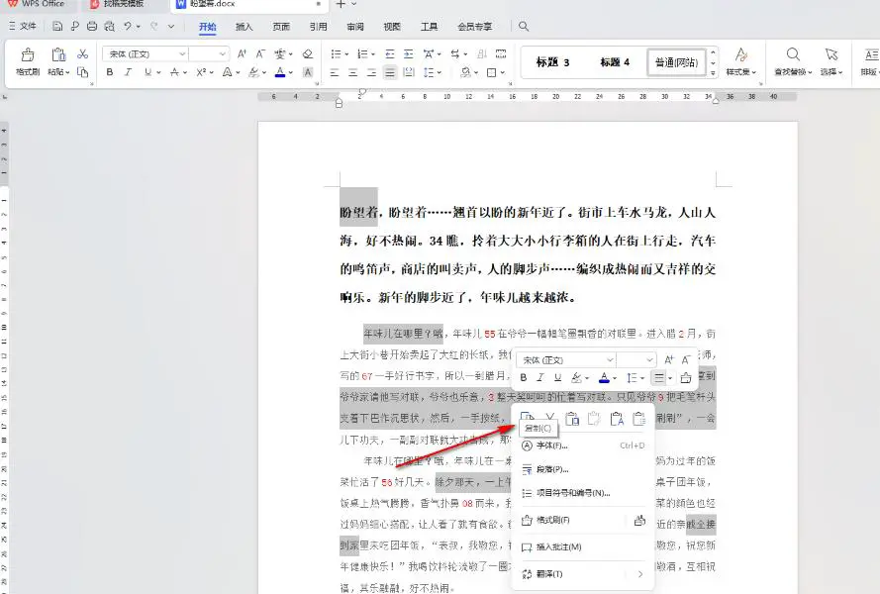The height and width of the screenshot is (594, 880).
Task: Toggle Underline in the ribbon font group
Action: point(147,72)
